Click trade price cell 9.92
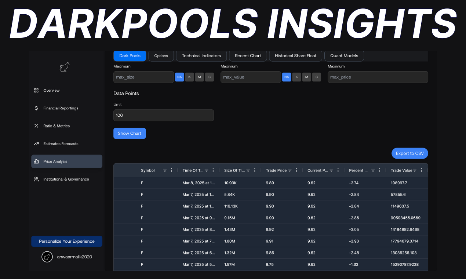 (270, 229)
